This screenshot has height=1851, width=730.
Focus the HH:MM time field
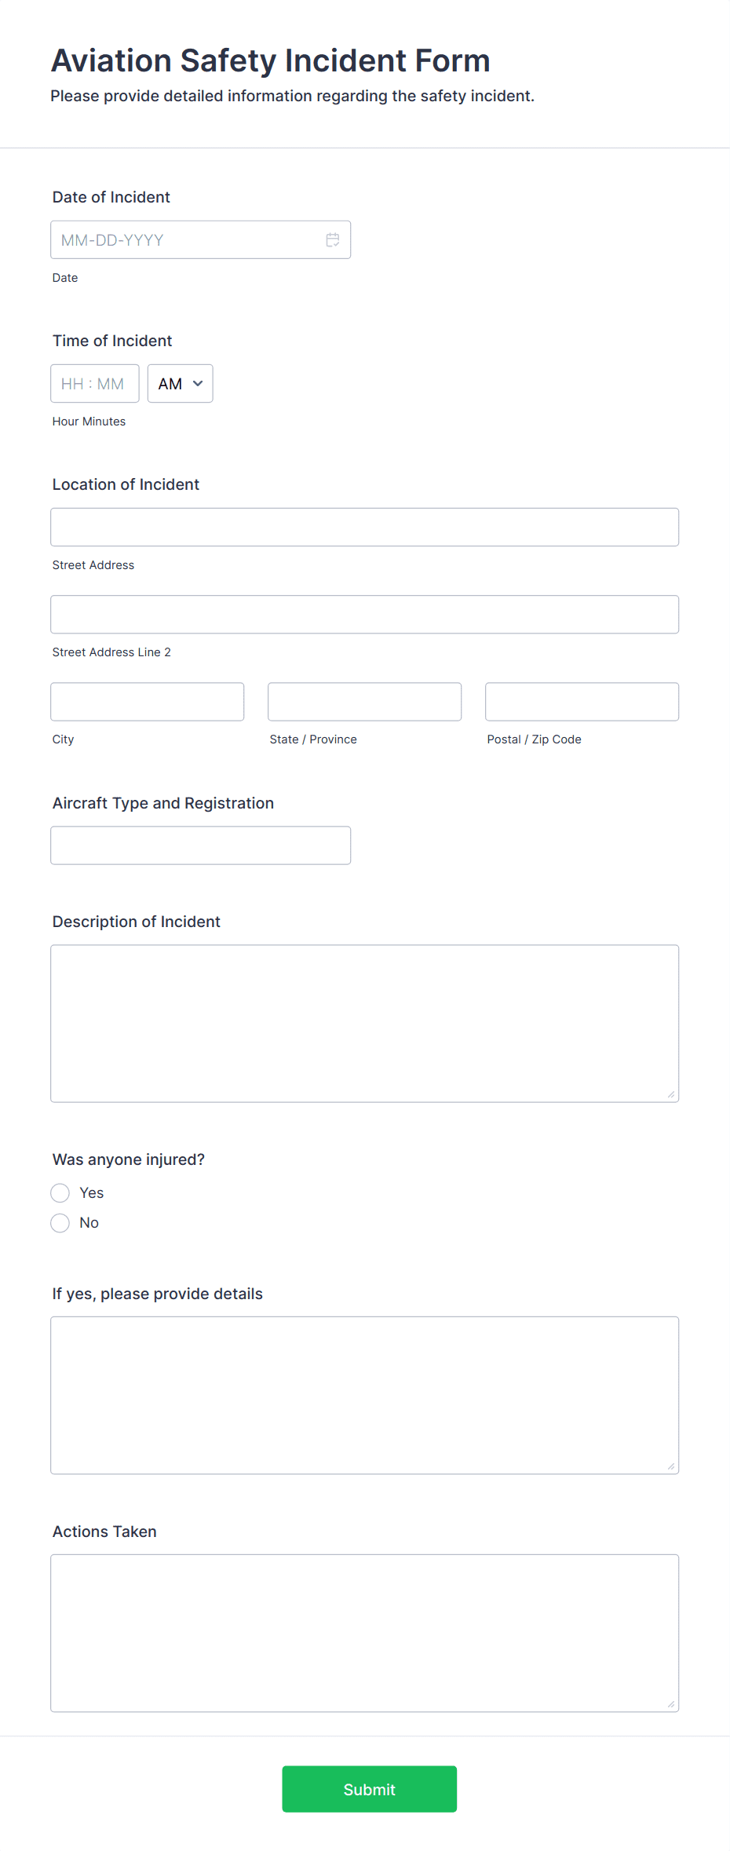[94, 383]
